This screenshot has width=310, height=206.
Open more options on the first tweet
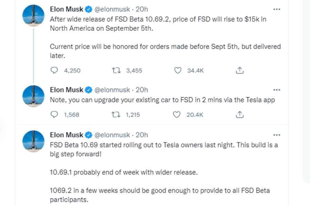[276, 9]
